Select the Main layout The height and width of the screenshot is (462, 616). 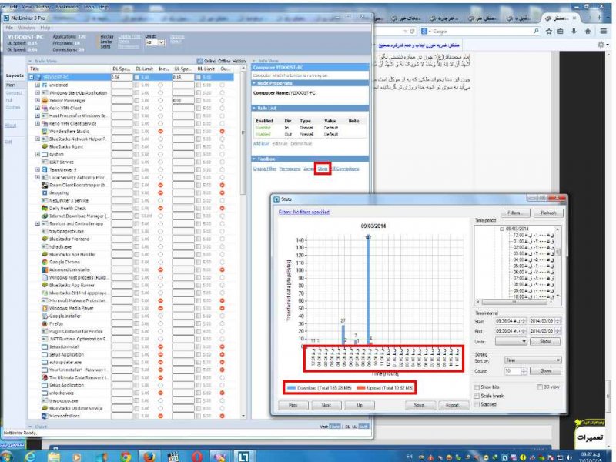[x=10, y=85]
